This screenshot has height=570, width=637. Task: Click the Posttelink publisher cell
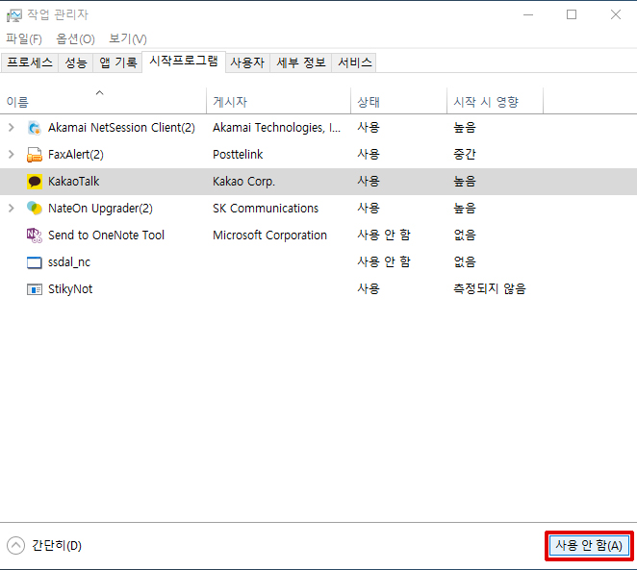[x=238, y=155]
